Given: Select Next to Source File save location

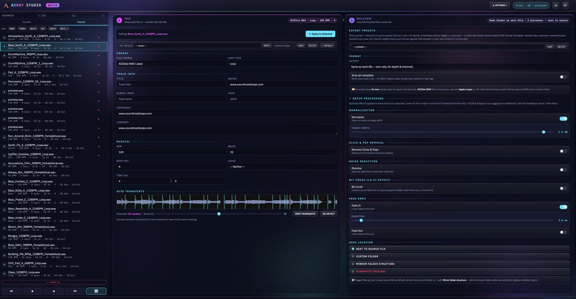Looking at the screenshot, I should tap(459, 249).
